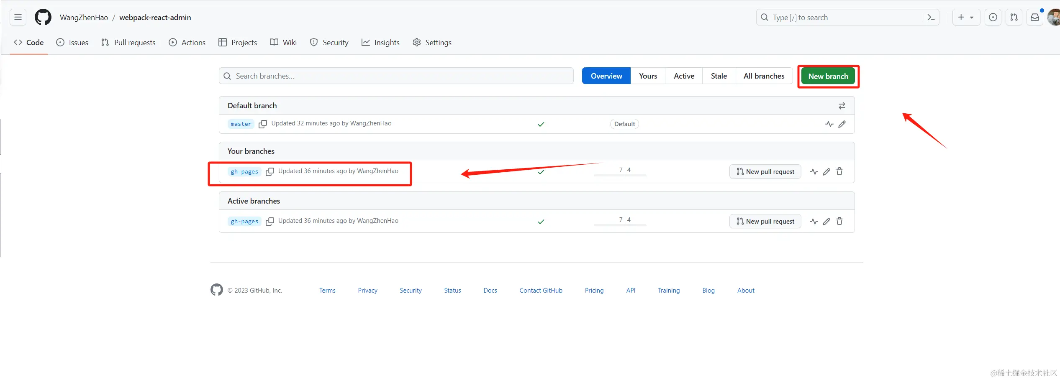Select the Overview branches filter
Image resolution: width=1060 pixels, height=380 pixels.
(606, 76)
